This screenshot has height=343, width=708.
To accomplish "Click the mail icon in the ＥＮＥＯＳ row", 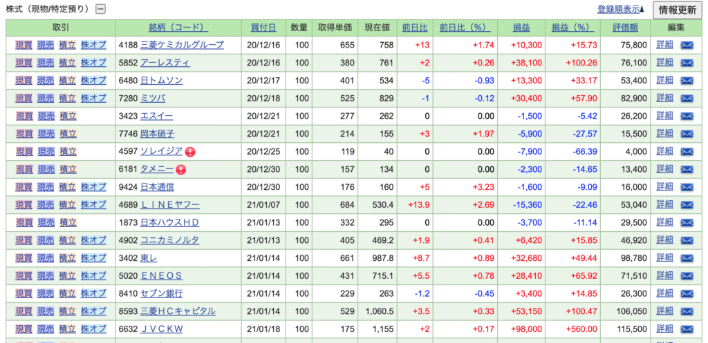I will 687,276.
